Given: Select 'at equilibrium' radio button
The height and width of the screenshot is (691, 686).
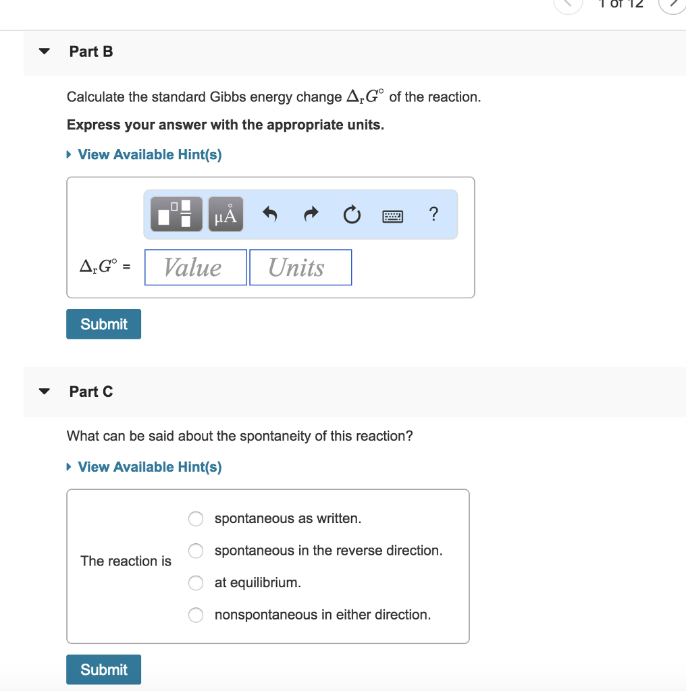Looking at the screenshot, I should click(196, 582).
